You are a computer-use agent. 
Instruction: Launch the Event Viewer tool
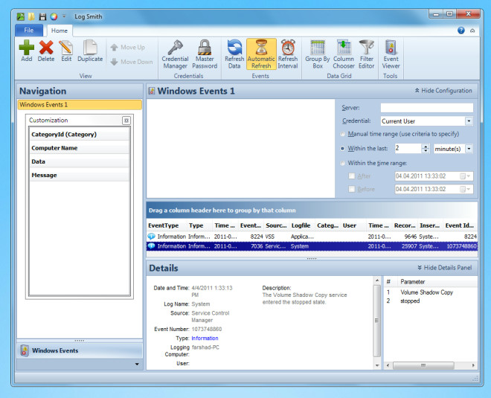[x=391, y=54]
